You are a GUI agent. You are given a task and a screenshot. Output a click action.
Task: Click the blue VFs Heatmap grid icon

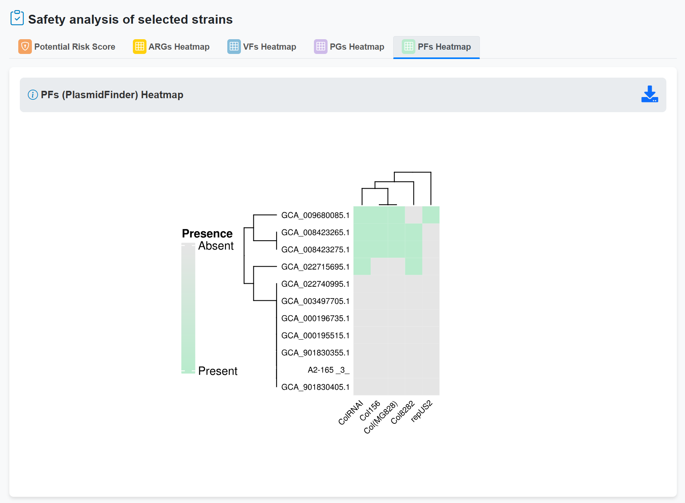point(234,47)
